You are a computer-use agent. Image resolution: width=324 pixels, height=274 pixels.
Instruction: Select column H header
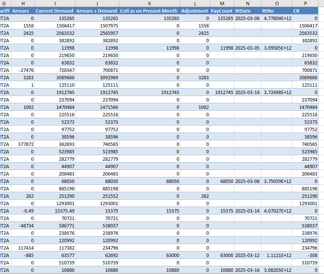click(x=23, y=3)
